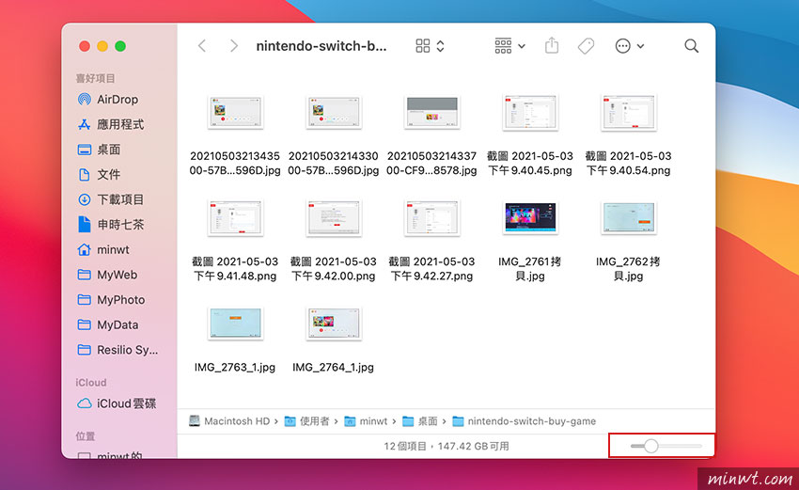Viewport: 799px width, 490px height.
Task: Go forward with the right arrow button
Action: pyautogui.click(x=233, y=46)
